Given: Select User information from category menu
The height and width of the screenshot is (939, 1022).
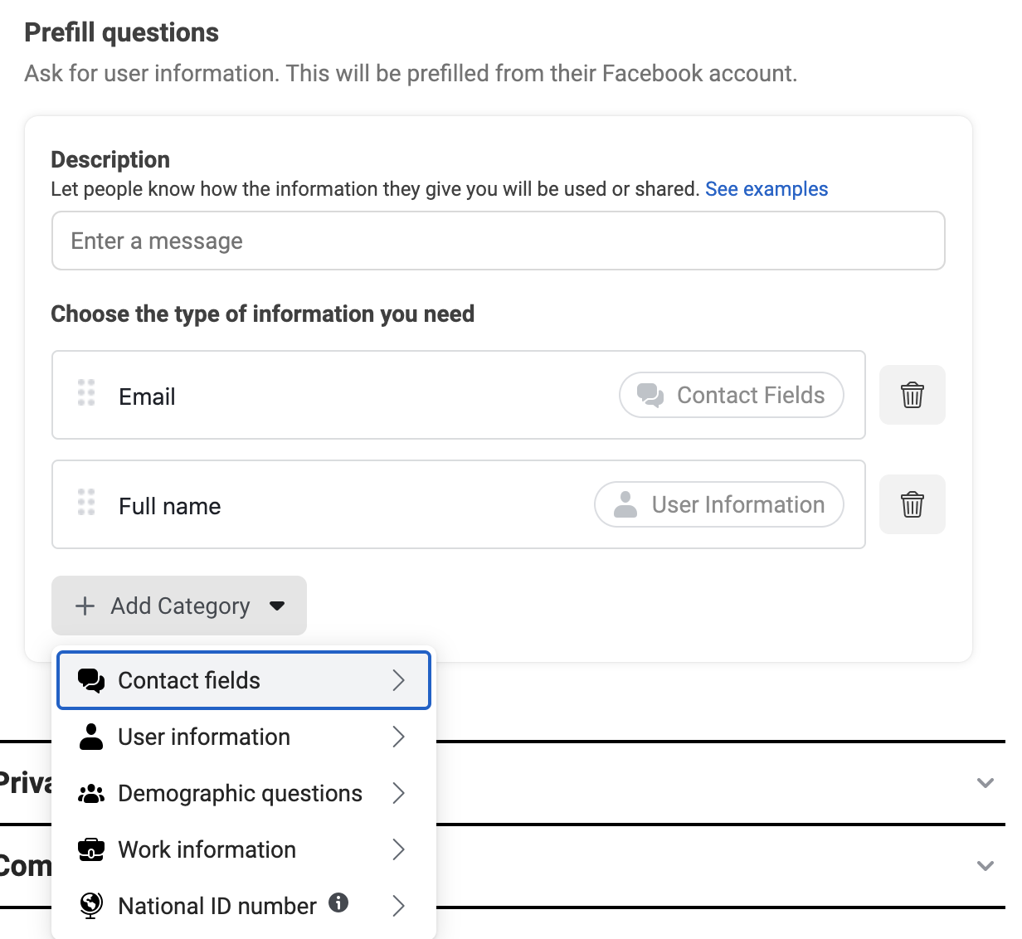Looking at the screenshot, I should 244,737.
